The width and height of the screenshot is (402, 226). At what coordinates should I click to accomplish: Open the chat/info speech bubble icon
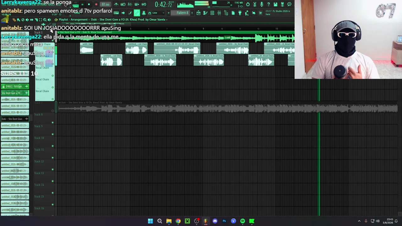[x=289, y=4]
